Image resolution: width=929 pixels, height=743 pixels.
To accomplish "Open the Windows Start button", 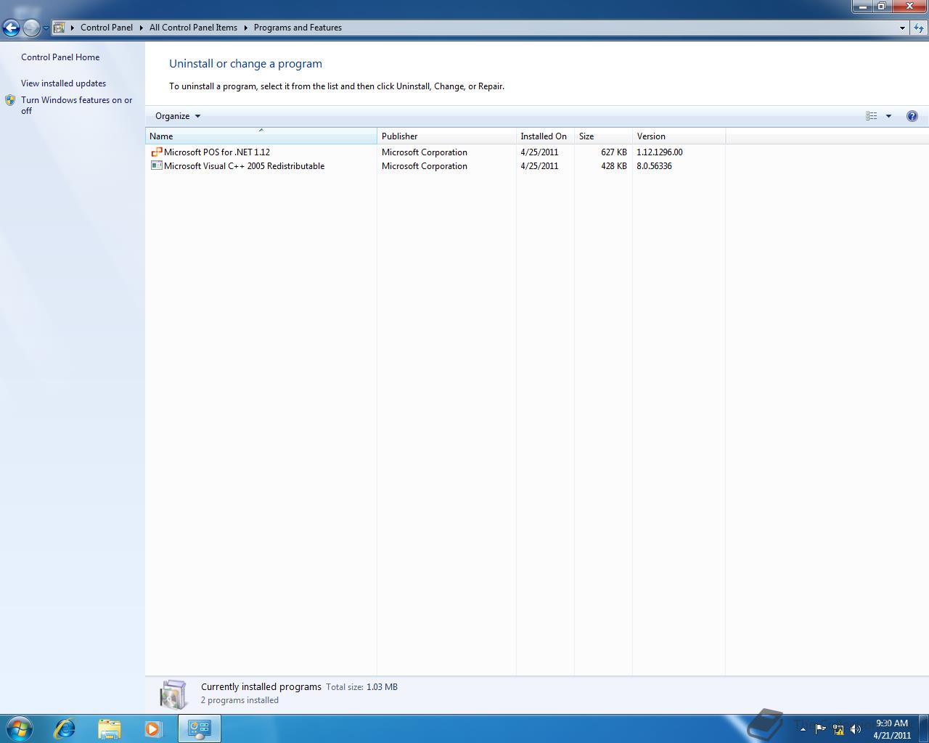I will point(19,728).
